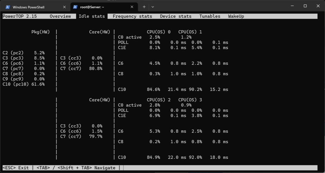
Task: Select the C6 (pc6) package row
Action: [x=24, y=63]
